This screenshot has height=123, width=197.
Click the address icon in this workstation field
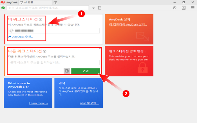coord(11,31)
